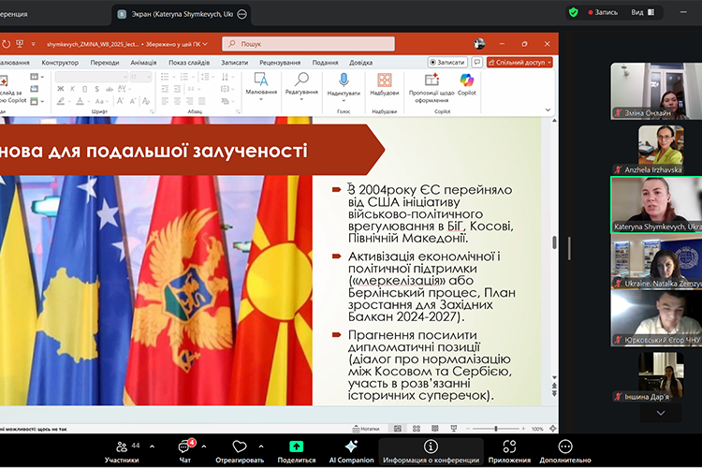Launch AI Companion in Zoom toolbar
The width and height of the screenshot is (702, 468).
coord(351,450)
